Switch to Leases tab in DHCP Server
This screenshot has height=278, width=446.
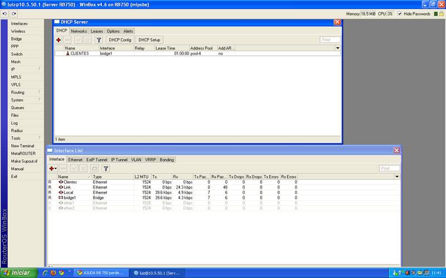(x=96, y=31)
